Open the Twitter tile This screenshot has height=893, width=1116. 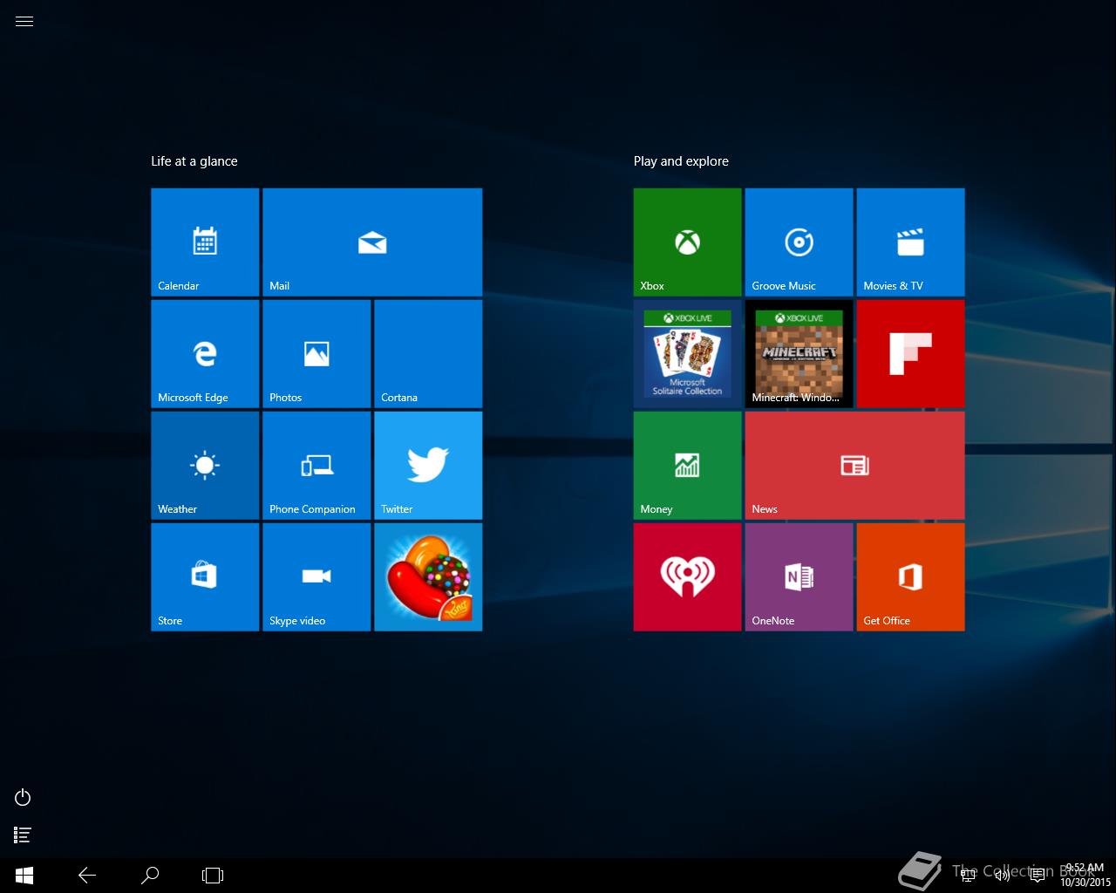pyautogui.click(x=428, y=466)
